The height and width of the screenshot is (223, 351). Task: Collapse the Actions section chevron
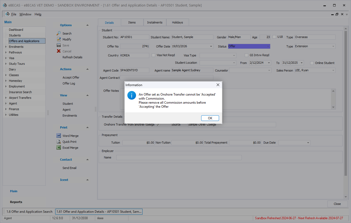(x=87, y=69)
